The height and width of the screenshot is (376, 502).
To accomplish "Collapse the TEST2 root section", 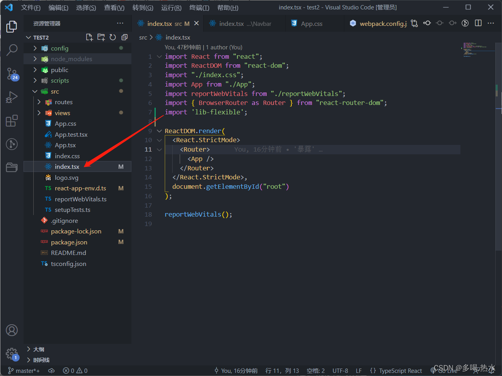I will pos(28,37).
